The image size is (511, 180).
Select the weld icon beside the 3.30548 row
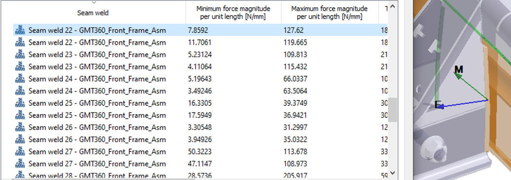click(20, 127)
